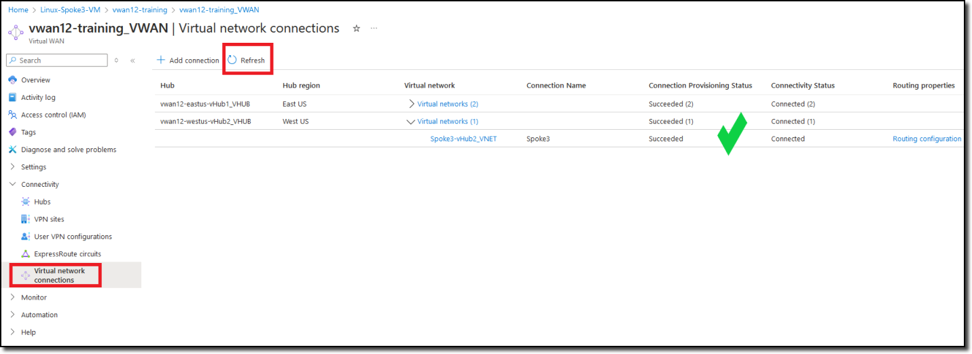The height and width of the screenshot is (354, 972).
Task: Expand the Help section
Action: [13, 332]
